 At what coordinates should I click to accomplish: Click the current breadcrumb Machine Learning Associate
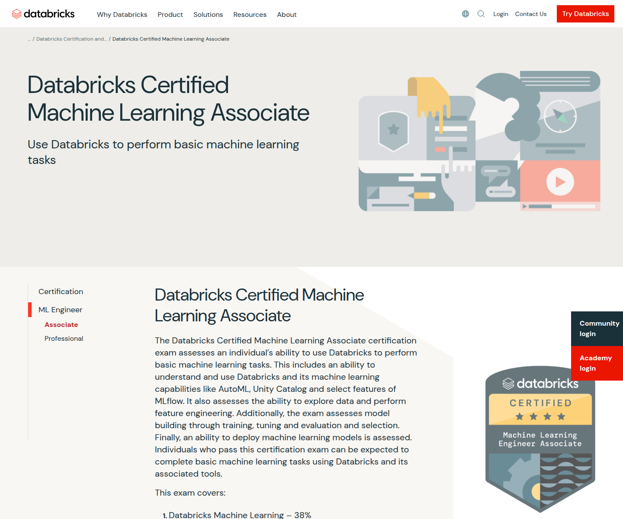(171, 39)
